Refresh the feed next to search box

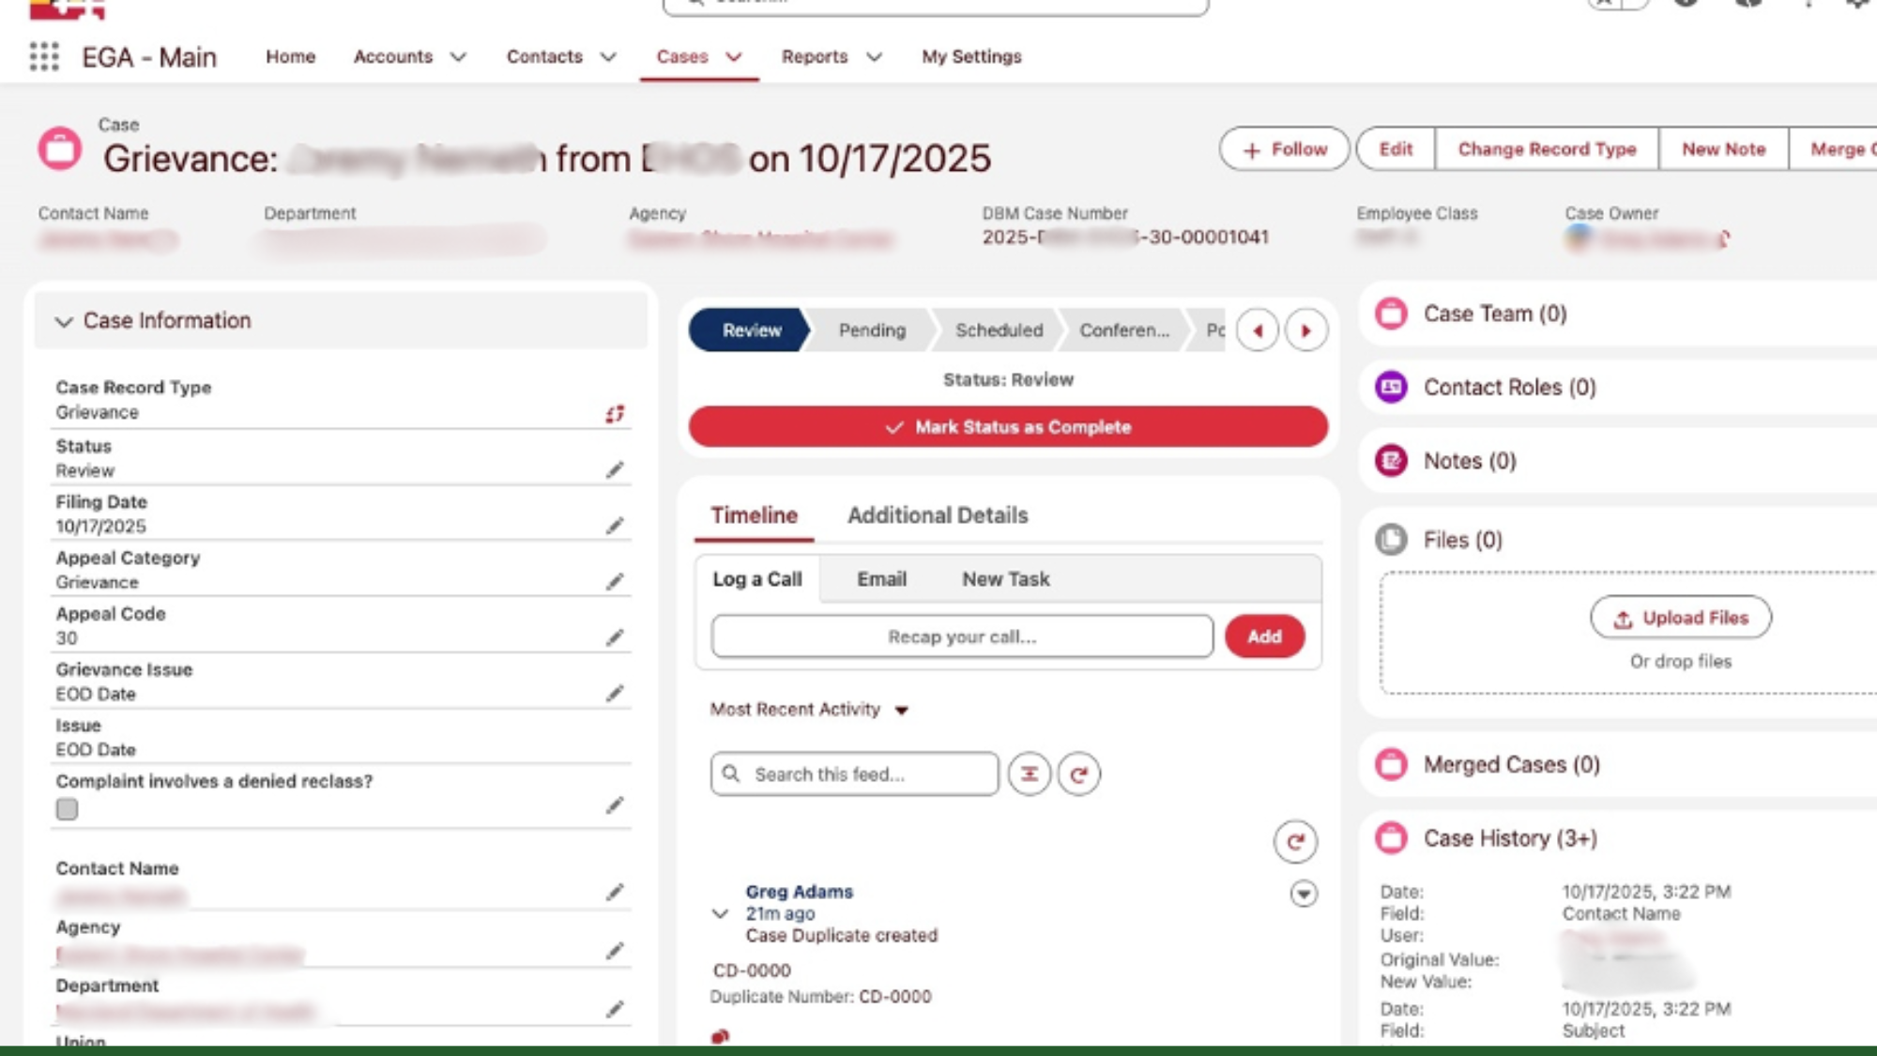(x=1079, y=774)
